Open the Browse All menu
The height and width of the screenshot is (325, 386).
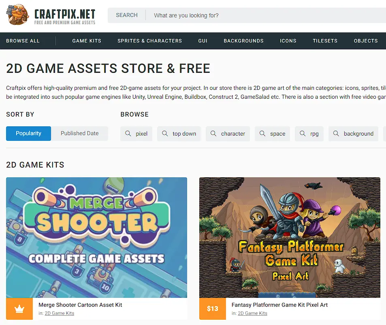click(23, 41)
